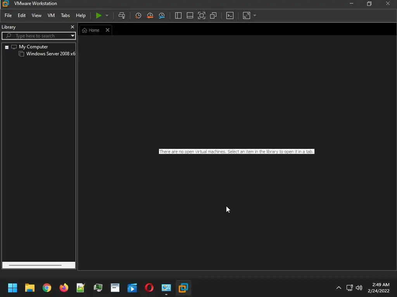
Task: Show hidden system tray icons
Action: 339,288
